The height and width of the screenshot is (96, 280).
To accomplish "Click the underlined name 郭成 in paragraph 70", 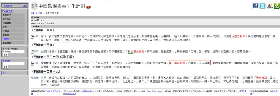I will coord(131,52).
